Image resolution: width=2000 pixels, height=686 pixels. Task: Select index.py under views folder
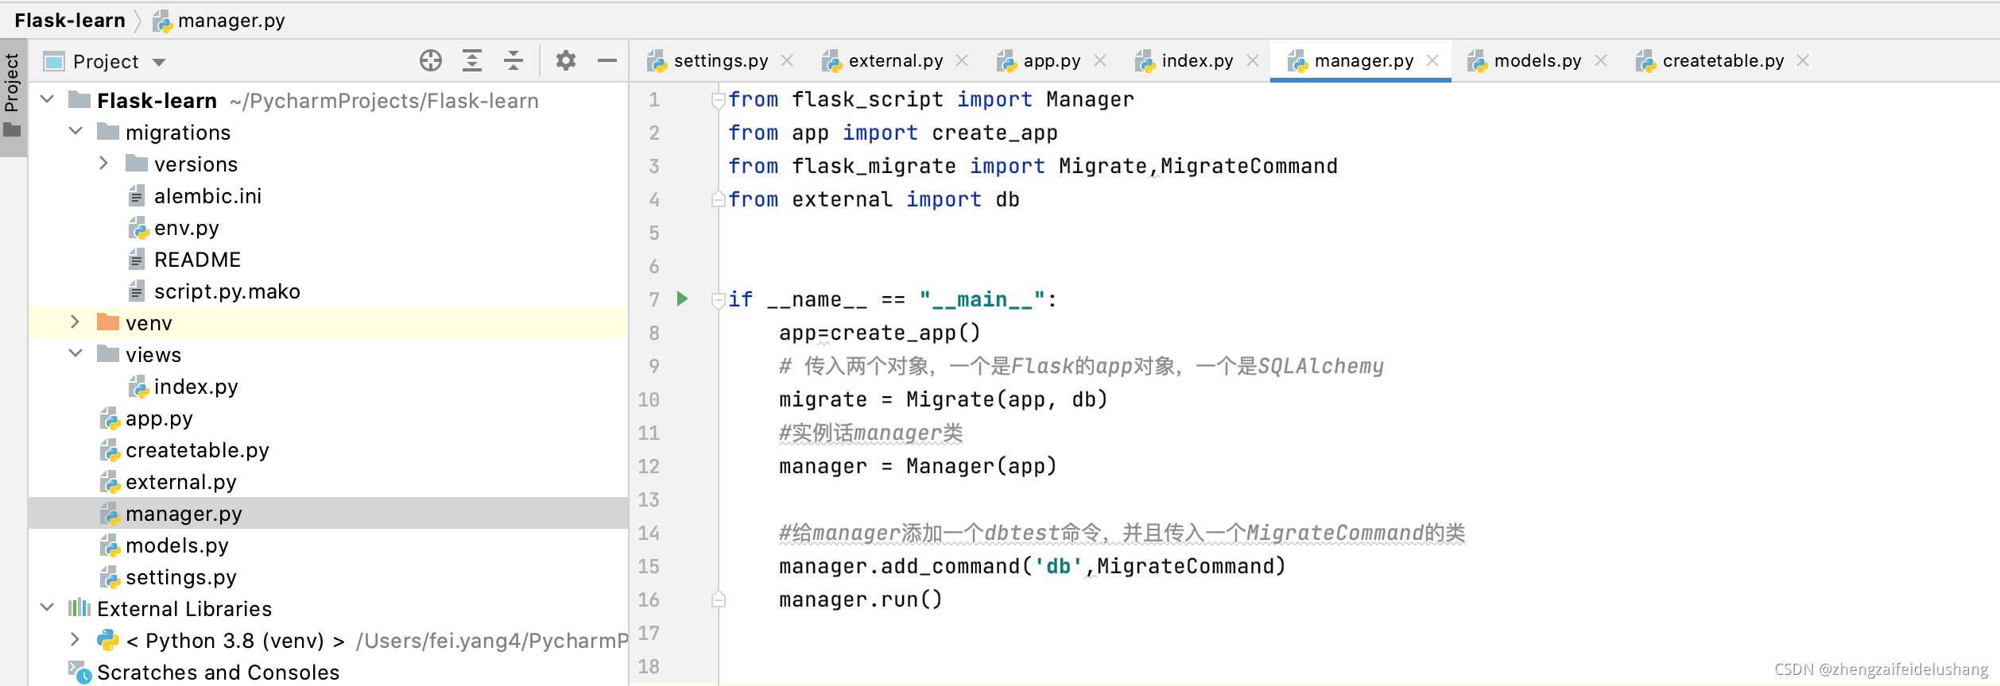coord(196,387)
